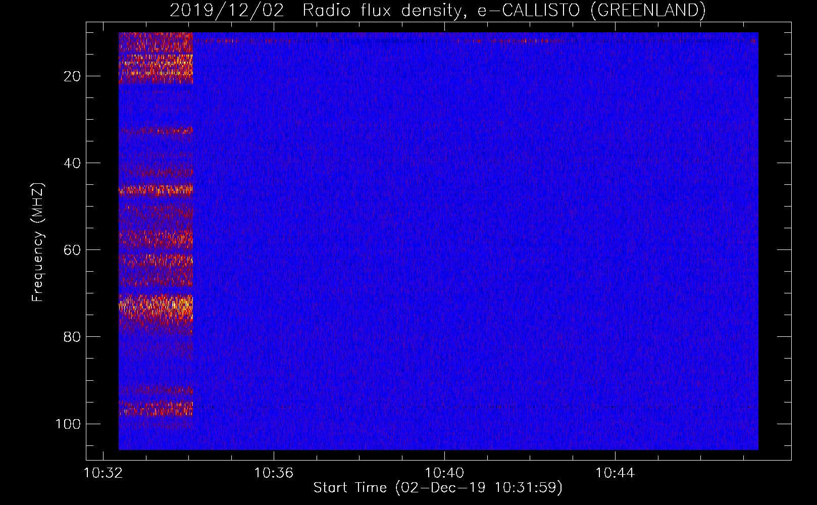817x505 pixels.
Task: Click the 100 MHz frequency tick label
Action: (x=68, y=424)
